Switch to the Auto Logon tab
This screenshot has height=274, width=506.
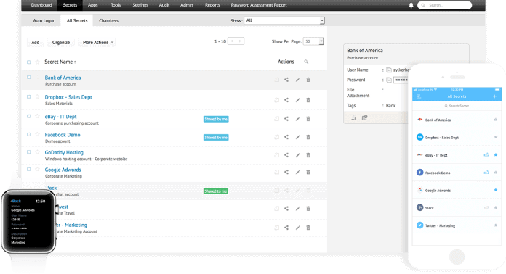coord(44,20)
